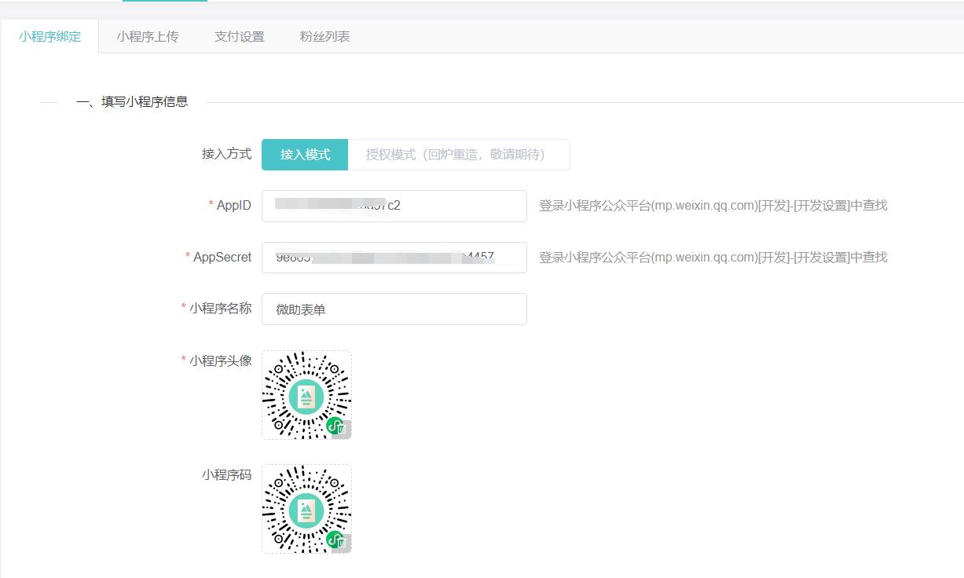The height and width of the screenshot is (578, 964).
Task: Choose the 授权模式 option
Action: click(459, 155)
